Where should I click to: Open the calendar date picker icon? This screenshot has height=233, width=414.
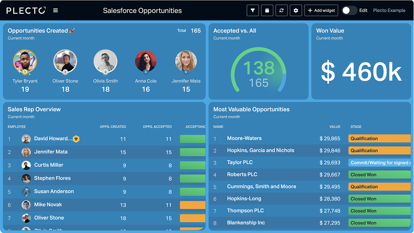pos(267,11)
